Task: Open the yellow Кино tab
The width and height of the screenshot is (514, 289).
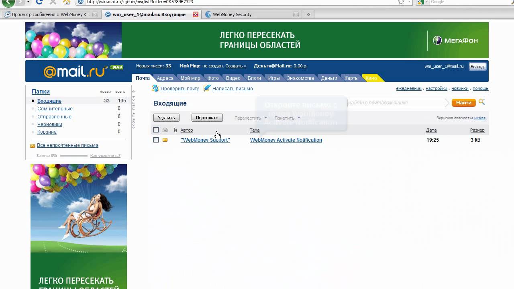Action: coord(371,78)
